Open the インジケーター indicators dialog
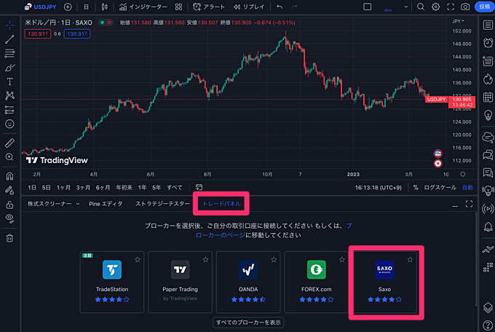 click(x=143, y=7)
